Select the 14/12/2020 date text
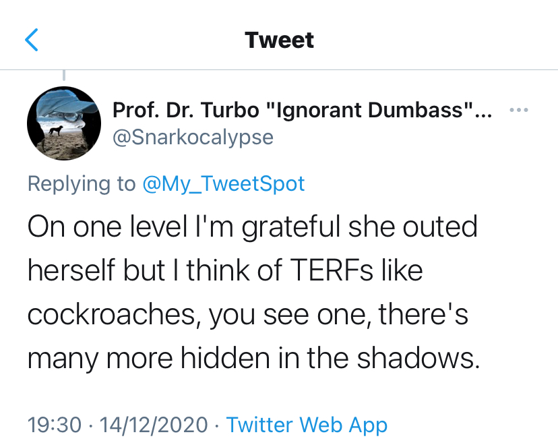This screenshot has height=445, width=558. 154,425
